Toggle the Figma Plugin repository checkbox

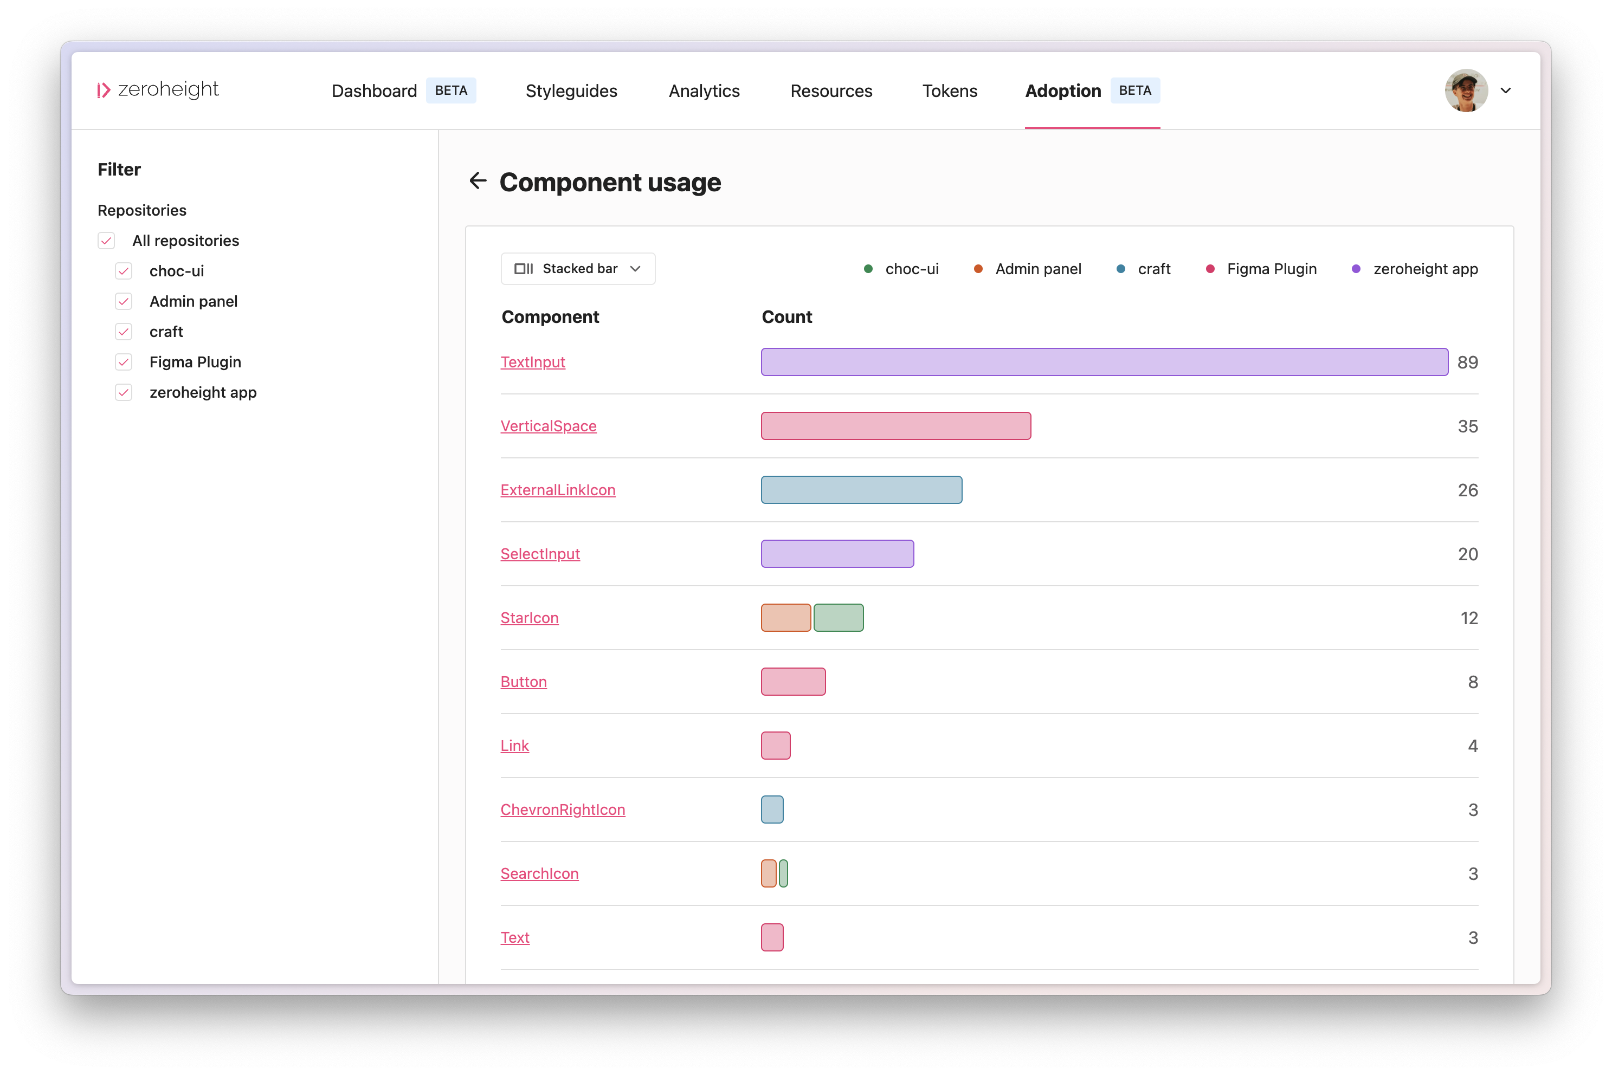pos(124,362)
